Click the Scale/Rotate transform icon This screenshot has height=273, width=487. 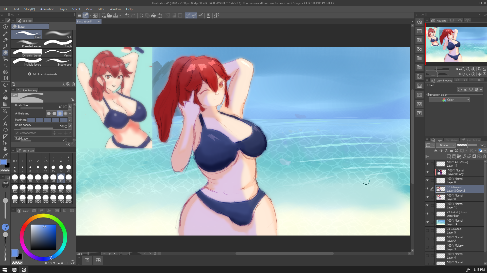tap(160, 15)
